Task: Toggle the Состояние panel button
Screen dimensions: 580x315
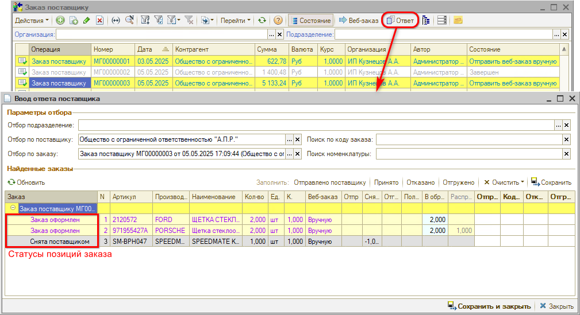Action: coord(310,20)
